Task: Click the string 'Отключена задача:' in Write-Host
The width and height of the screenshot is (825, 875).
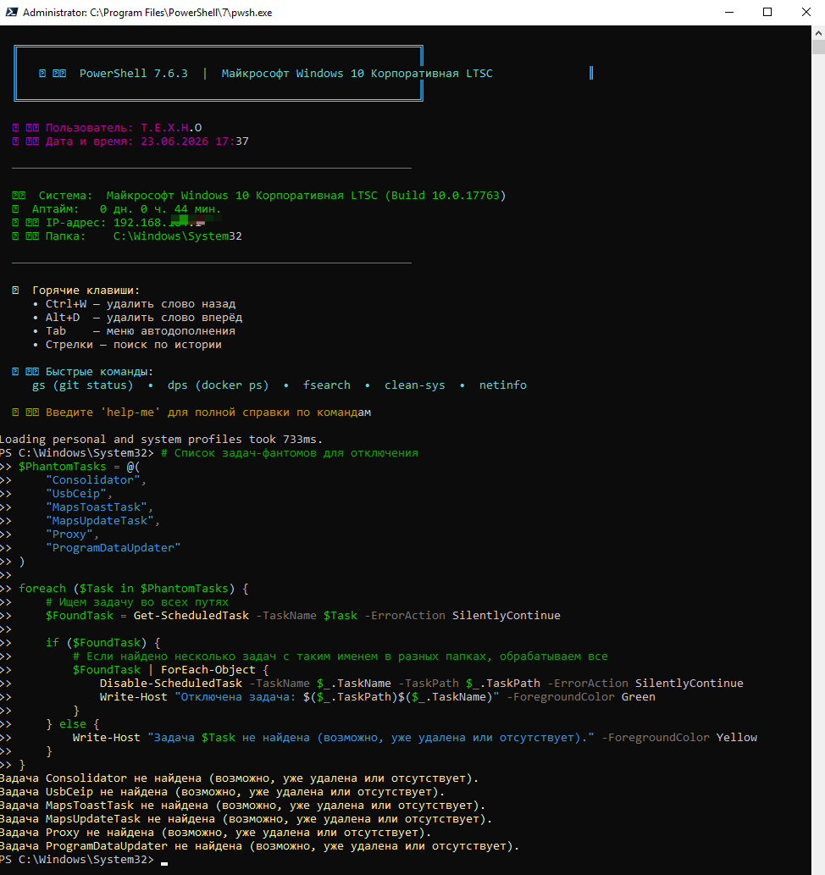Action: [238, 697]
